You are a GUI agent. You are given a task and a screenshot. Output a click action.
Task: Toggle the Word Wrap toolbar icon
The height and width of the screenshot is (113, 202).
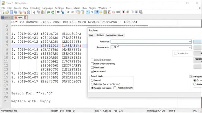click(x=88, y=12)
